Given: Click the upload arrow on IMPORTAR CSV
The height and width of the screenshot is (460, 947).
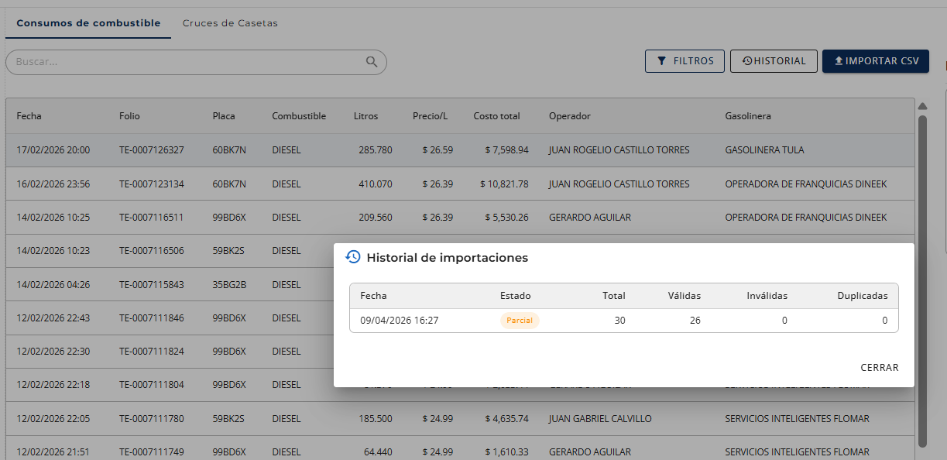Looking at the screenshot, I should point(839,61).
